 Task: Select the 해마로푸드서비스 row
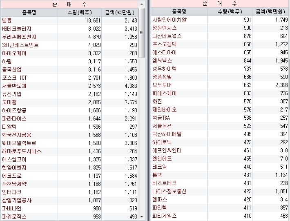(x=69, y=151)
